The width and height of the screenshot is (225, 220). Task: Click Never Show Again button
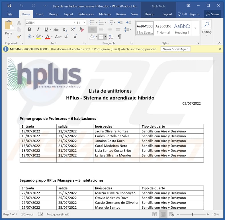[175, 49]
